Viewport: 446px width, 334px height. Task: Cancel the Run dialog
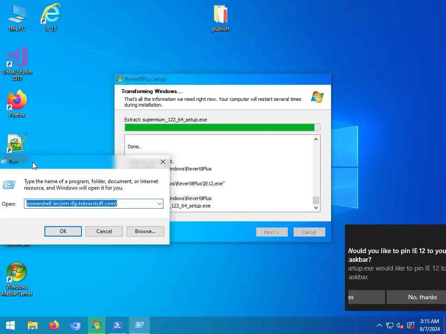(x=104, y=231)
